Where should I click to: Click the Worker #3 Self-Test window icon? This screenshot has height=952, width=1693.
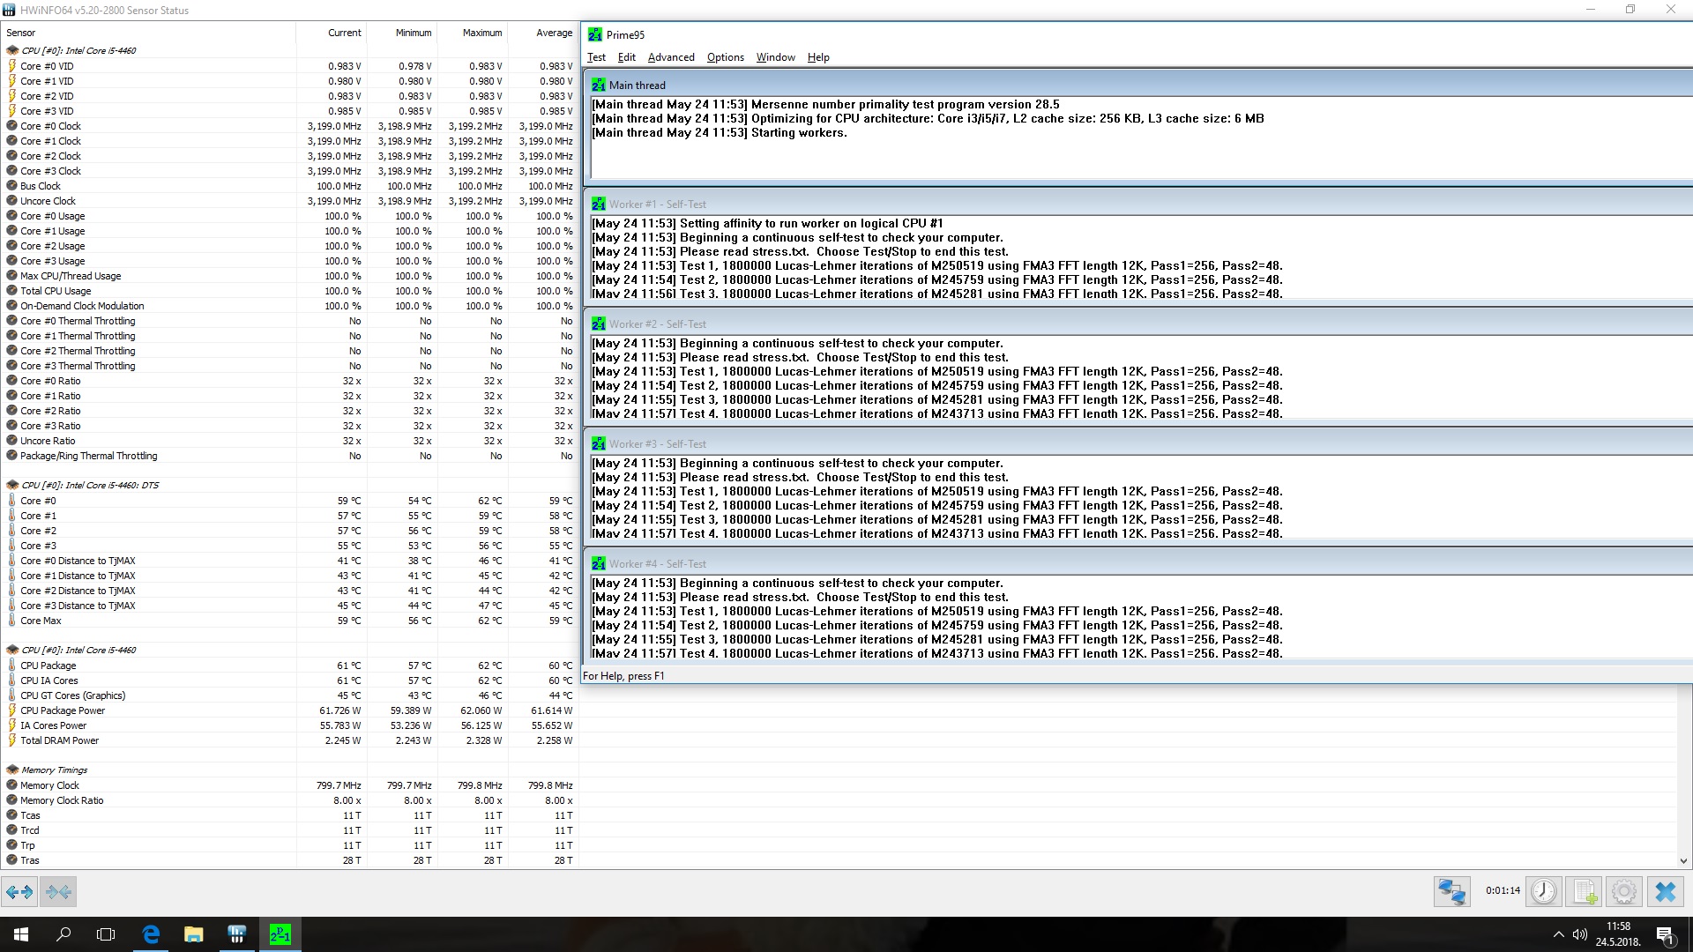click(599, 443)
